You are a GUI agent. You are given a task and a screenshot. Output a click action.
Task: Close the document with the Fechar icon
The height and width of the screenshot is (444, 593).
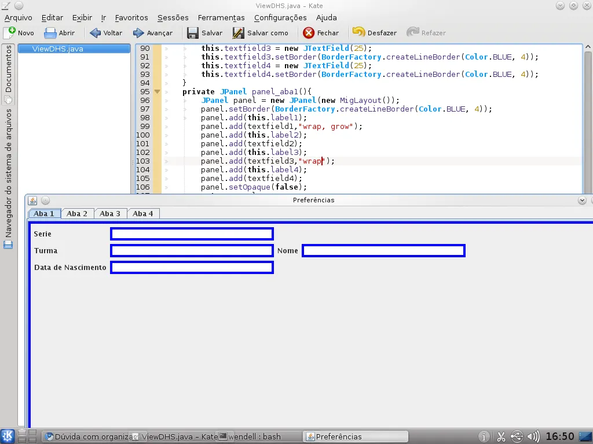pos(309,33)
